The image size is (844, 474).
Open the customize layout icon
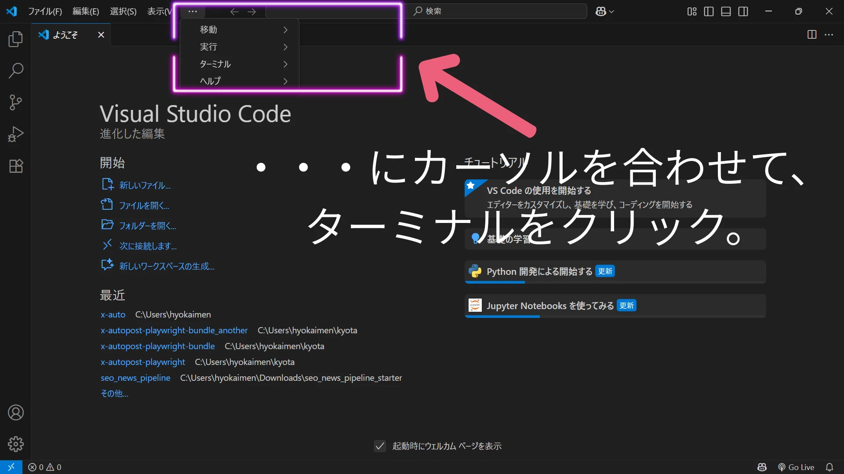click(x=692, y=11)
